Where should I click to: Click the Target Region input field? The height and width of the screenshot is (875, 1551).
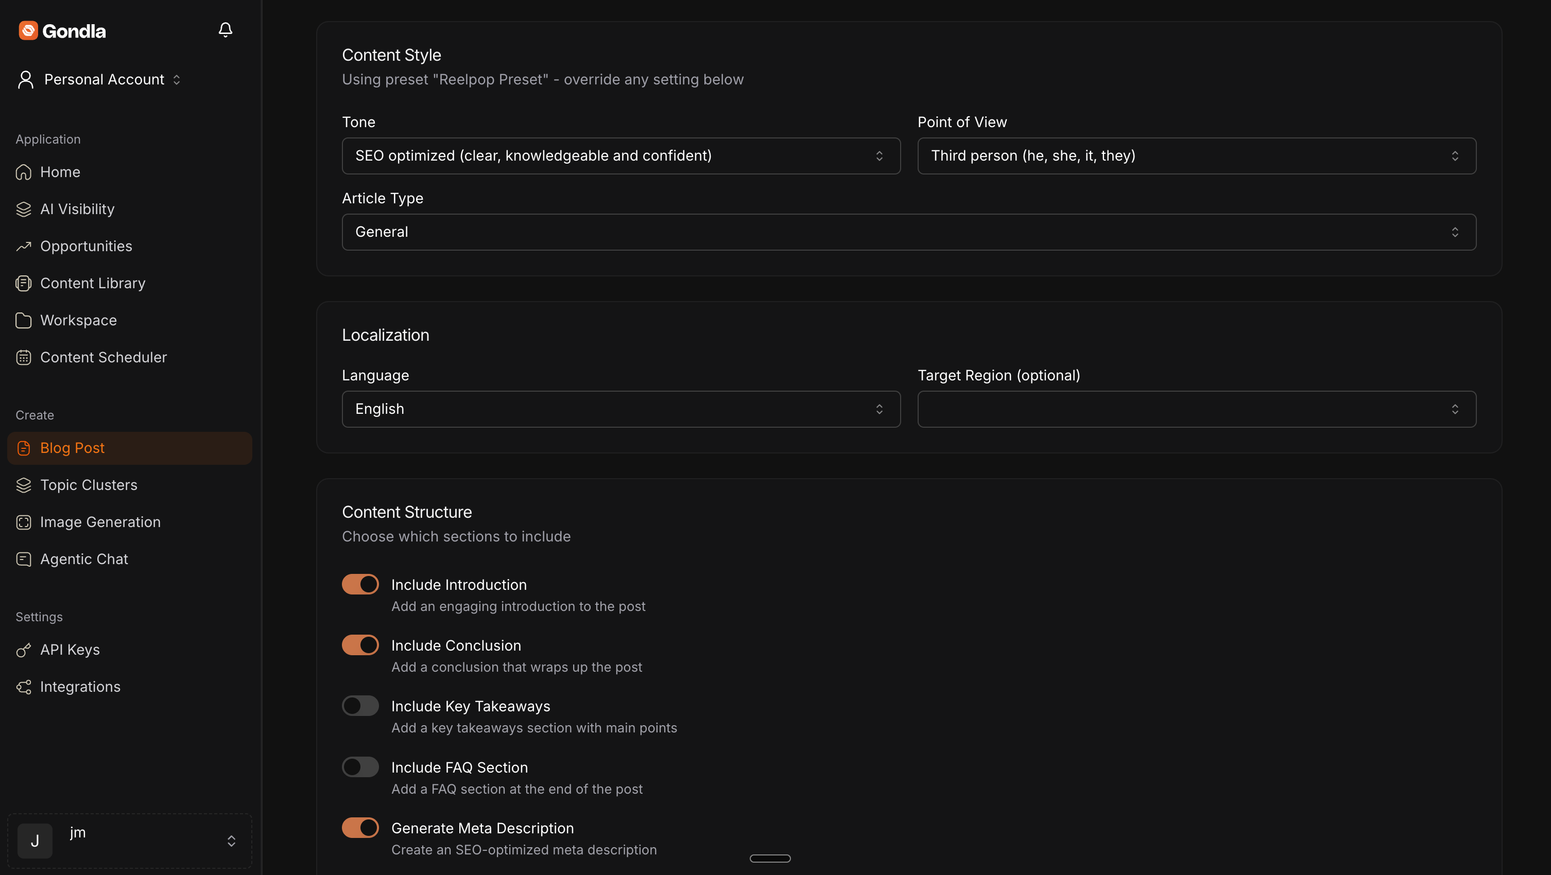[1196, 409]
